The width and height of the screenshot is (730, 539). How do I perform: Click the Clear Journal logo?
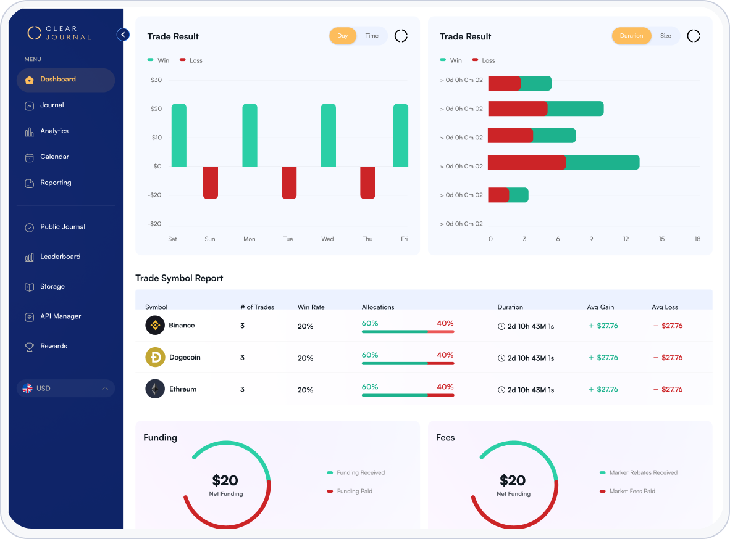click(59, 33)
